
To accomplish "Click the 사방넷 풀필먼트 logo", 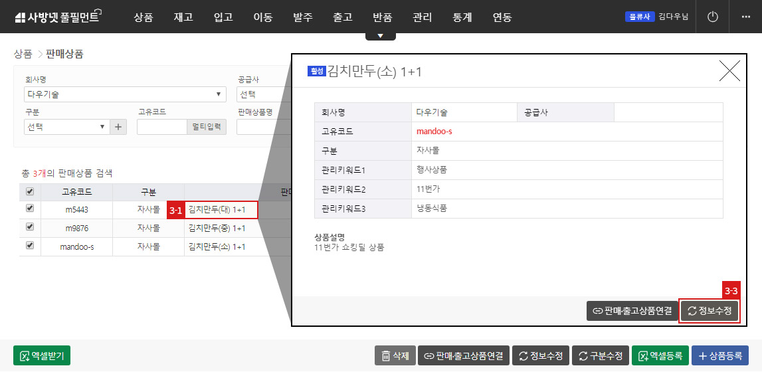I will click(58, 17).
